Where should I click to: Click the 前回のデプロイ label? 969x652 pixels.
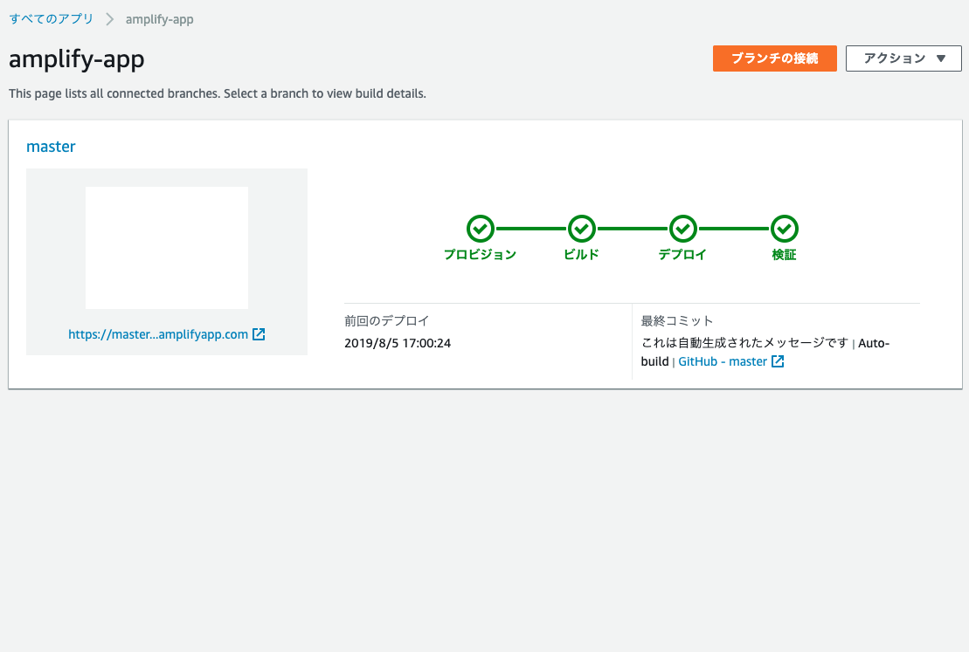[386, 321]
